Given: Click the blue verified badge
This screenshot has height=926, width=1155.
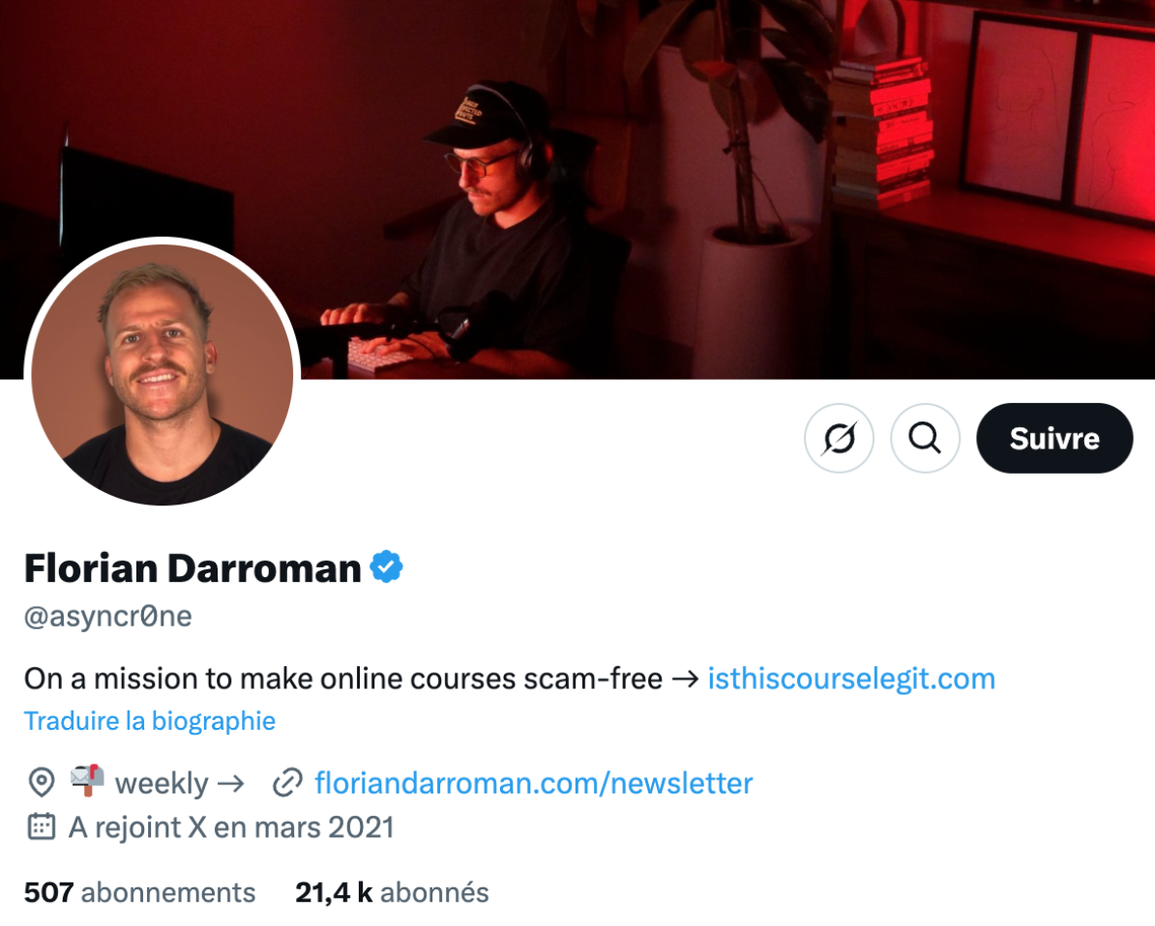Looking at the screenshot, I should (x=386, y=567).
